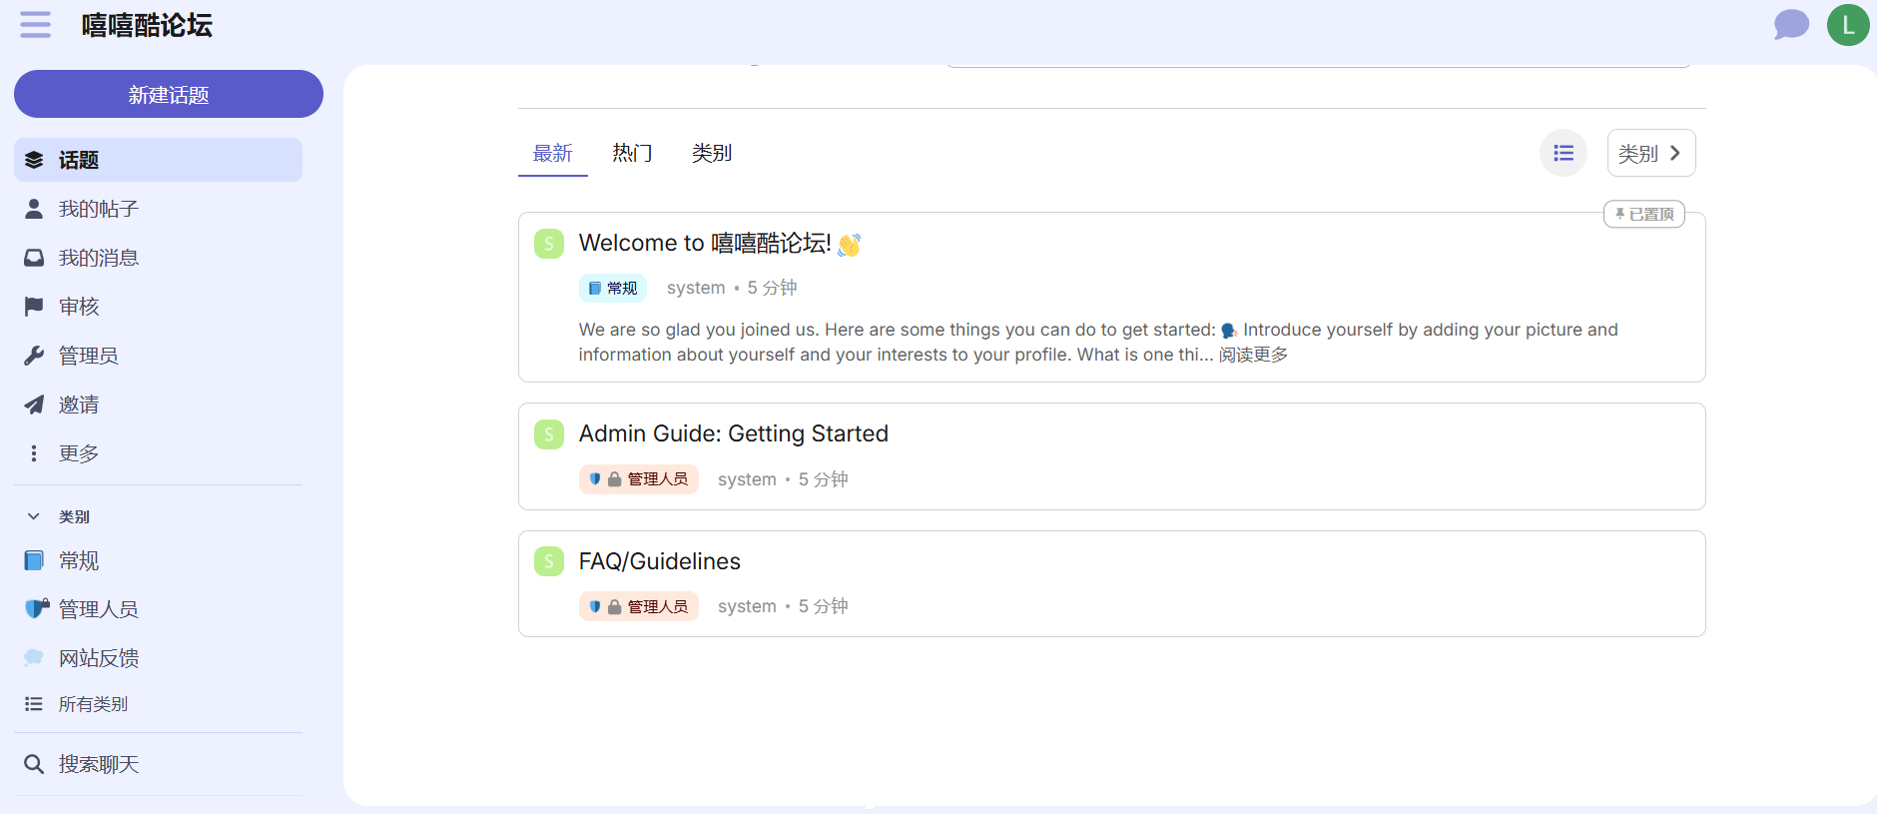Open 搜索聊天 search in sidebar
1877x814 pixels.
pos(98,764)
